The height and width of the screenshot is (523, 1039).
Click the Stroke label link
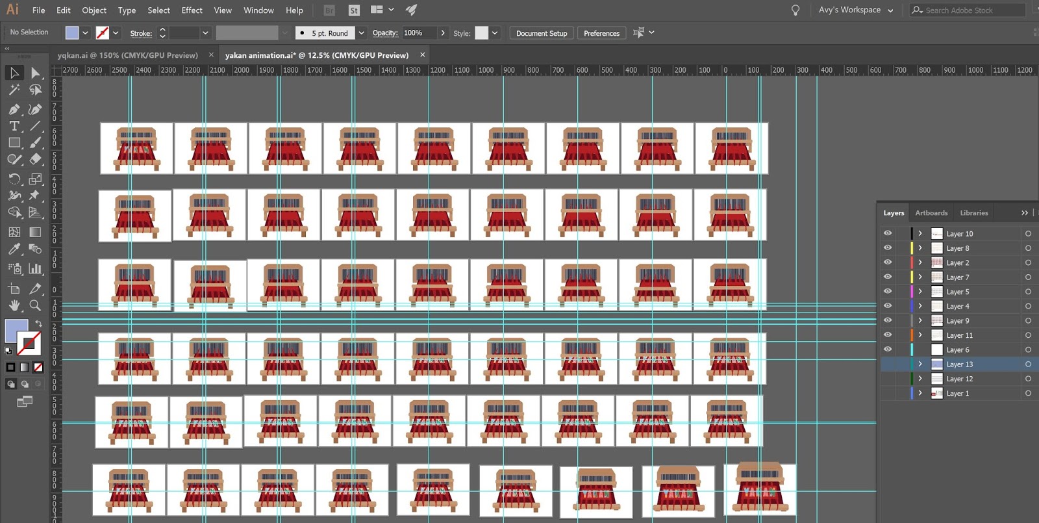pos(141,33)
